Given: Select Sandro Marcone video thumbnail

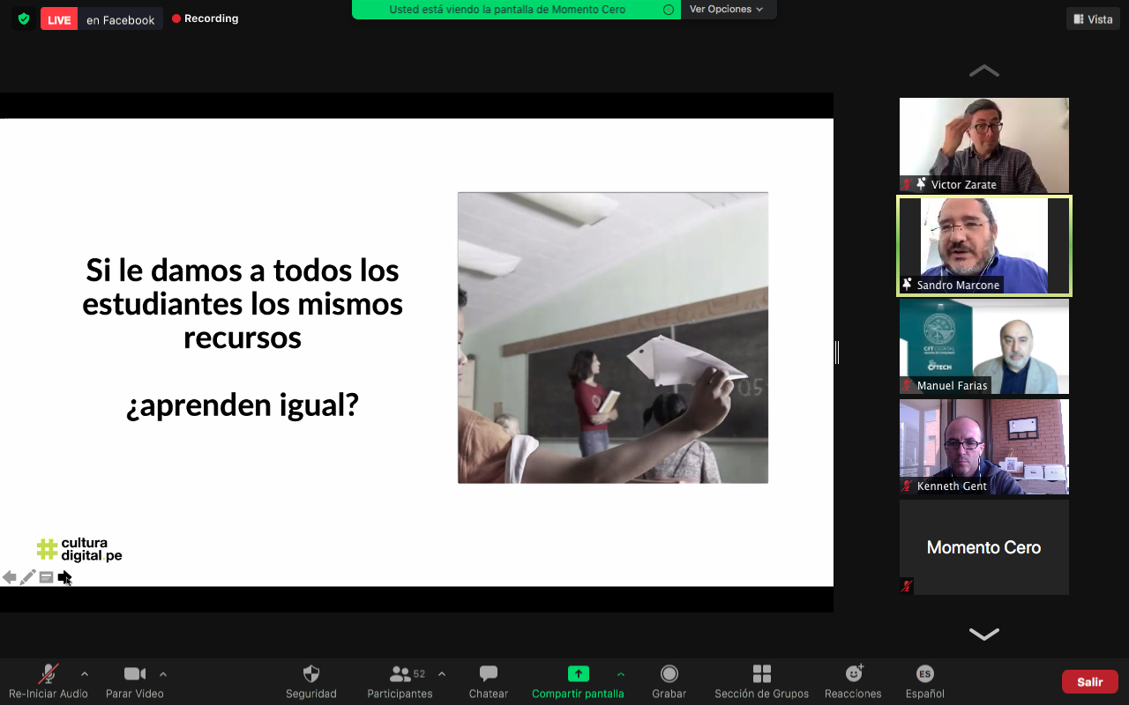Looking at the screenshot, I should tap(983, 246).
